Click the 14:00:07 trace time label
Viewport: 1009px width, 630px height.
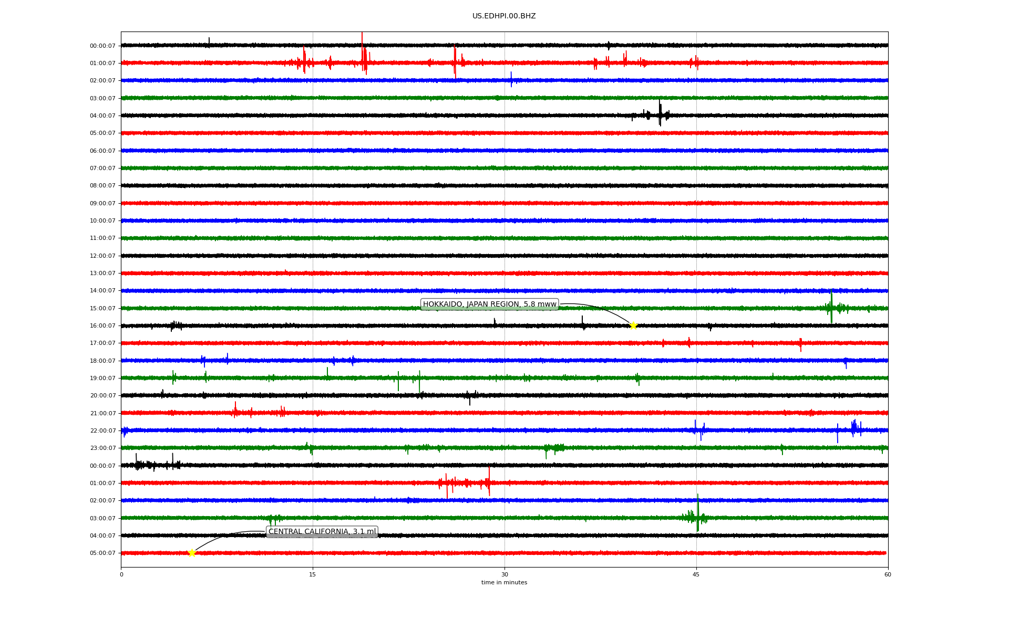(x=102, y=290)
